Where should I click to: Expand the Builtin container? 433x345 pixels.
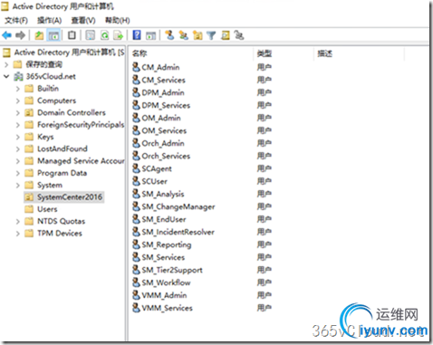pos(18,89)
